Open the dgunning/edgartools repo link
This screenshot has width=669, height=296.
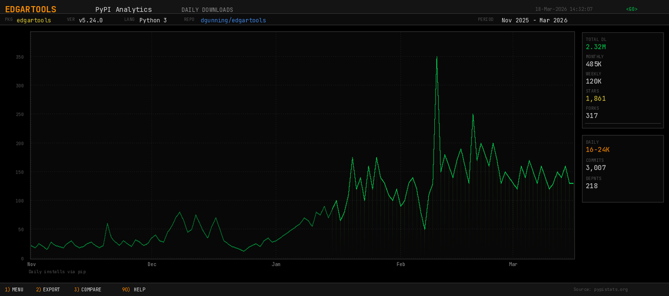click(x=233, y=20)
